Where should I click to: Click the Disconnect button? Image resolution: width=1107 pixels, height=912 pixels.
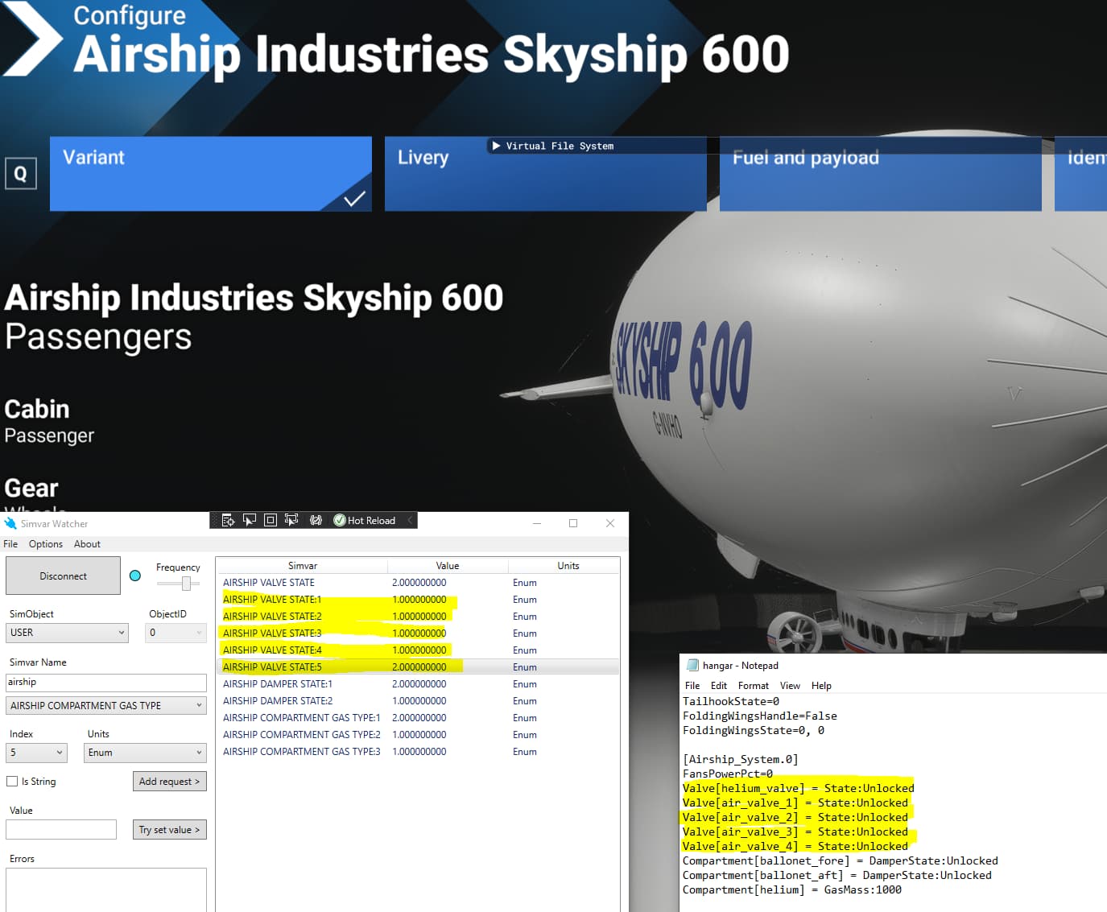[x=63, y=576]
